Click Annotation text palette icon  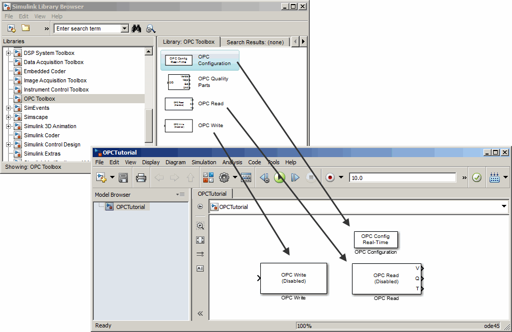200,268
